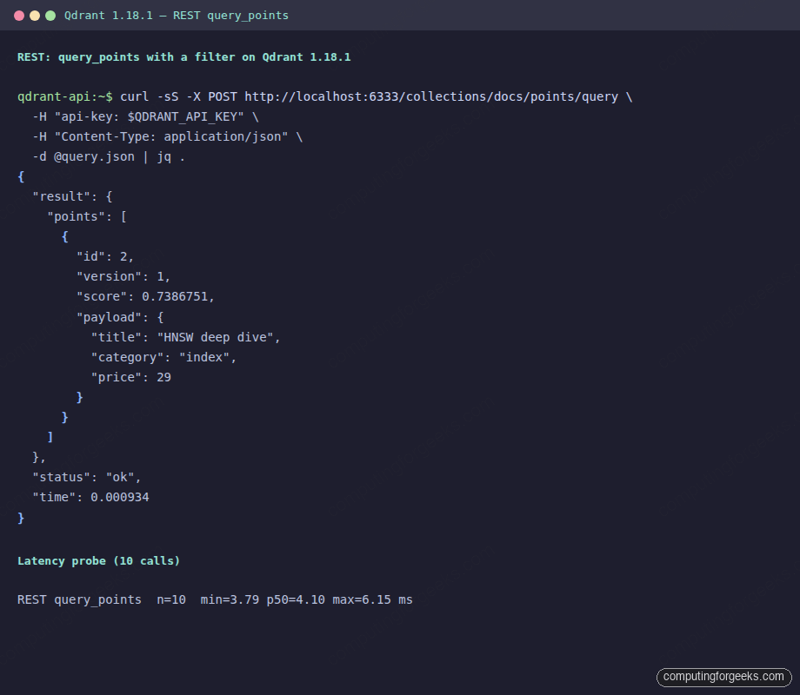Click the window title 'Qdrant 1.18.1 — REST query_points'
Image resolution: width=800 pixels, height=695 pixels.
(176, 16)
